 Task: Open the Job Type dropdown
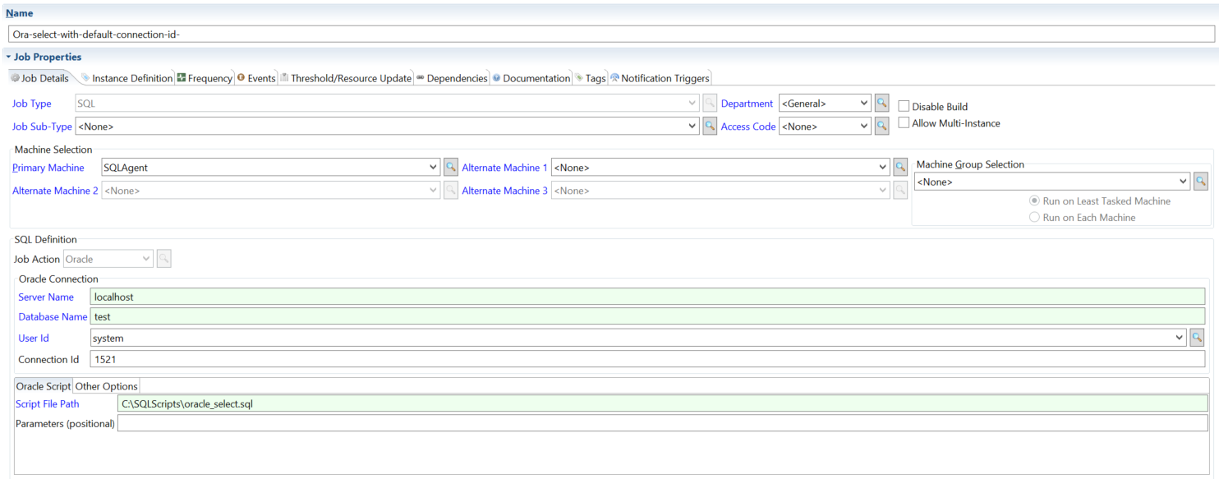(693, 104)
